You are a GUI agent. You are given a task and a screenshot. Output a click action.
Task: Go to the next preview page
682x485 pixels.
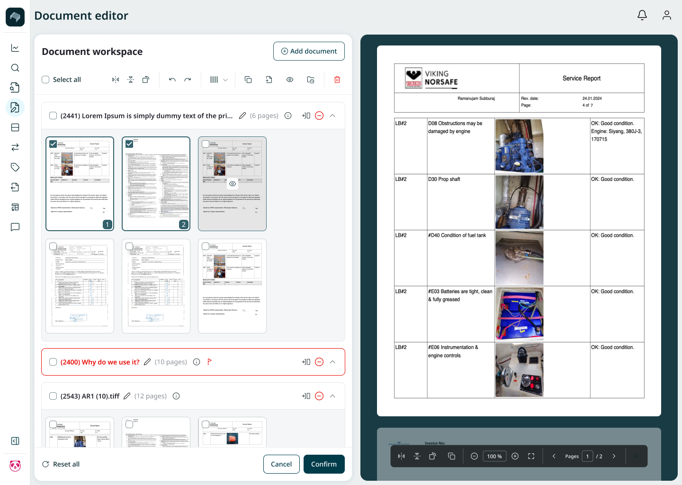pos(614,456)
